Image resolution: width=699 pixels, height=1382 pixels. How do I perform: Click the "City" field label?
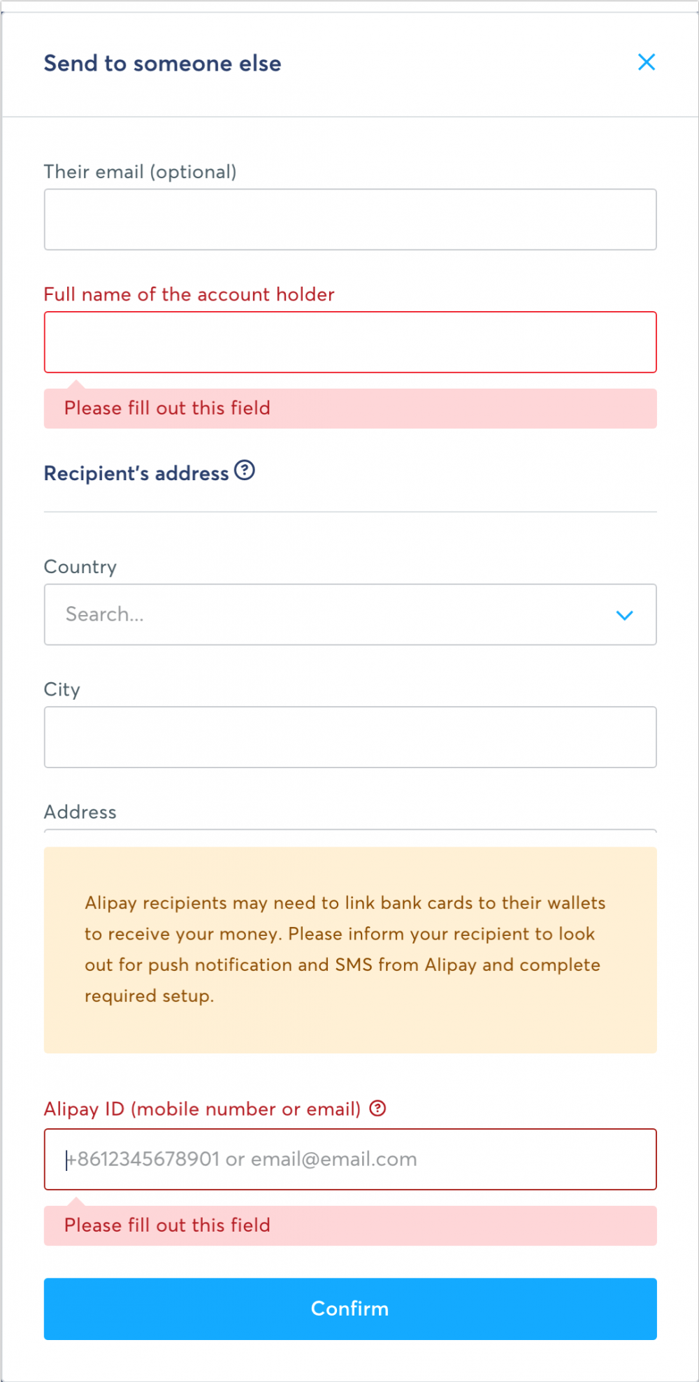[62, 690]
